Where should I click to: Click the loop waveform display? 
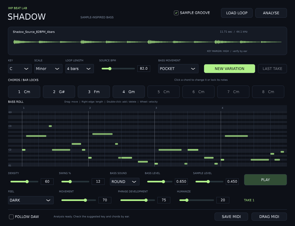(x=147, y=42)
